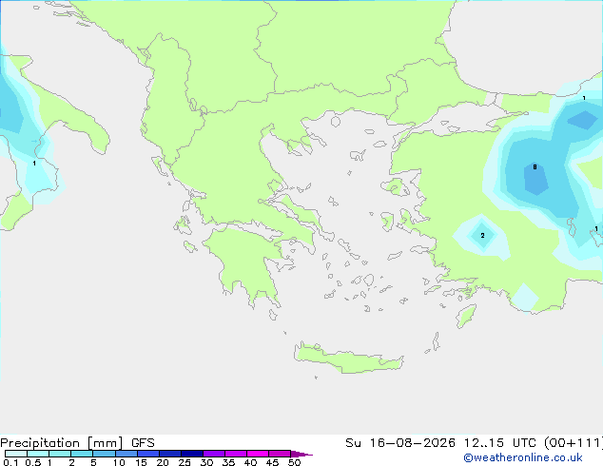
Task: Click the '10' legend tick label
Action: [119, 462]
